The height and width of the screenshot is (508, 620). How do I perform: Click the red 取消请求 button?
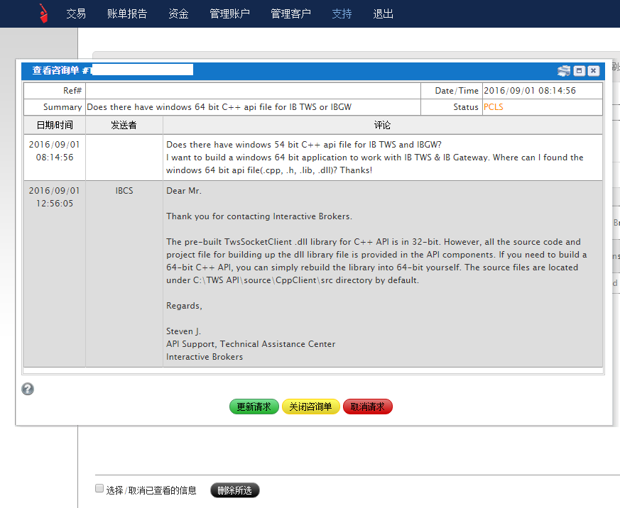pyautogui.click(x=367, y=407)
